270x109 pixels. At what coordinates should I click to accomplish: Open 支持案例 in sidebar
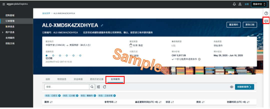pos(10,38)
